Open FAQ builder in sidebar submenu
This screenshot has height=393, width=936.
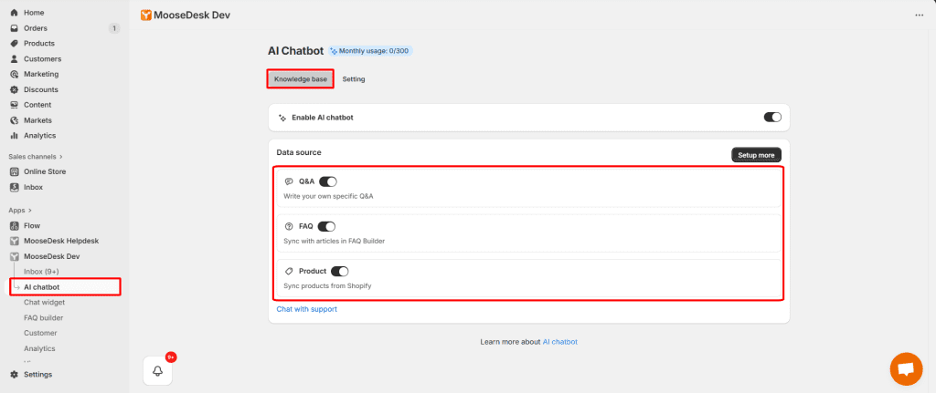tap(44, 318)
